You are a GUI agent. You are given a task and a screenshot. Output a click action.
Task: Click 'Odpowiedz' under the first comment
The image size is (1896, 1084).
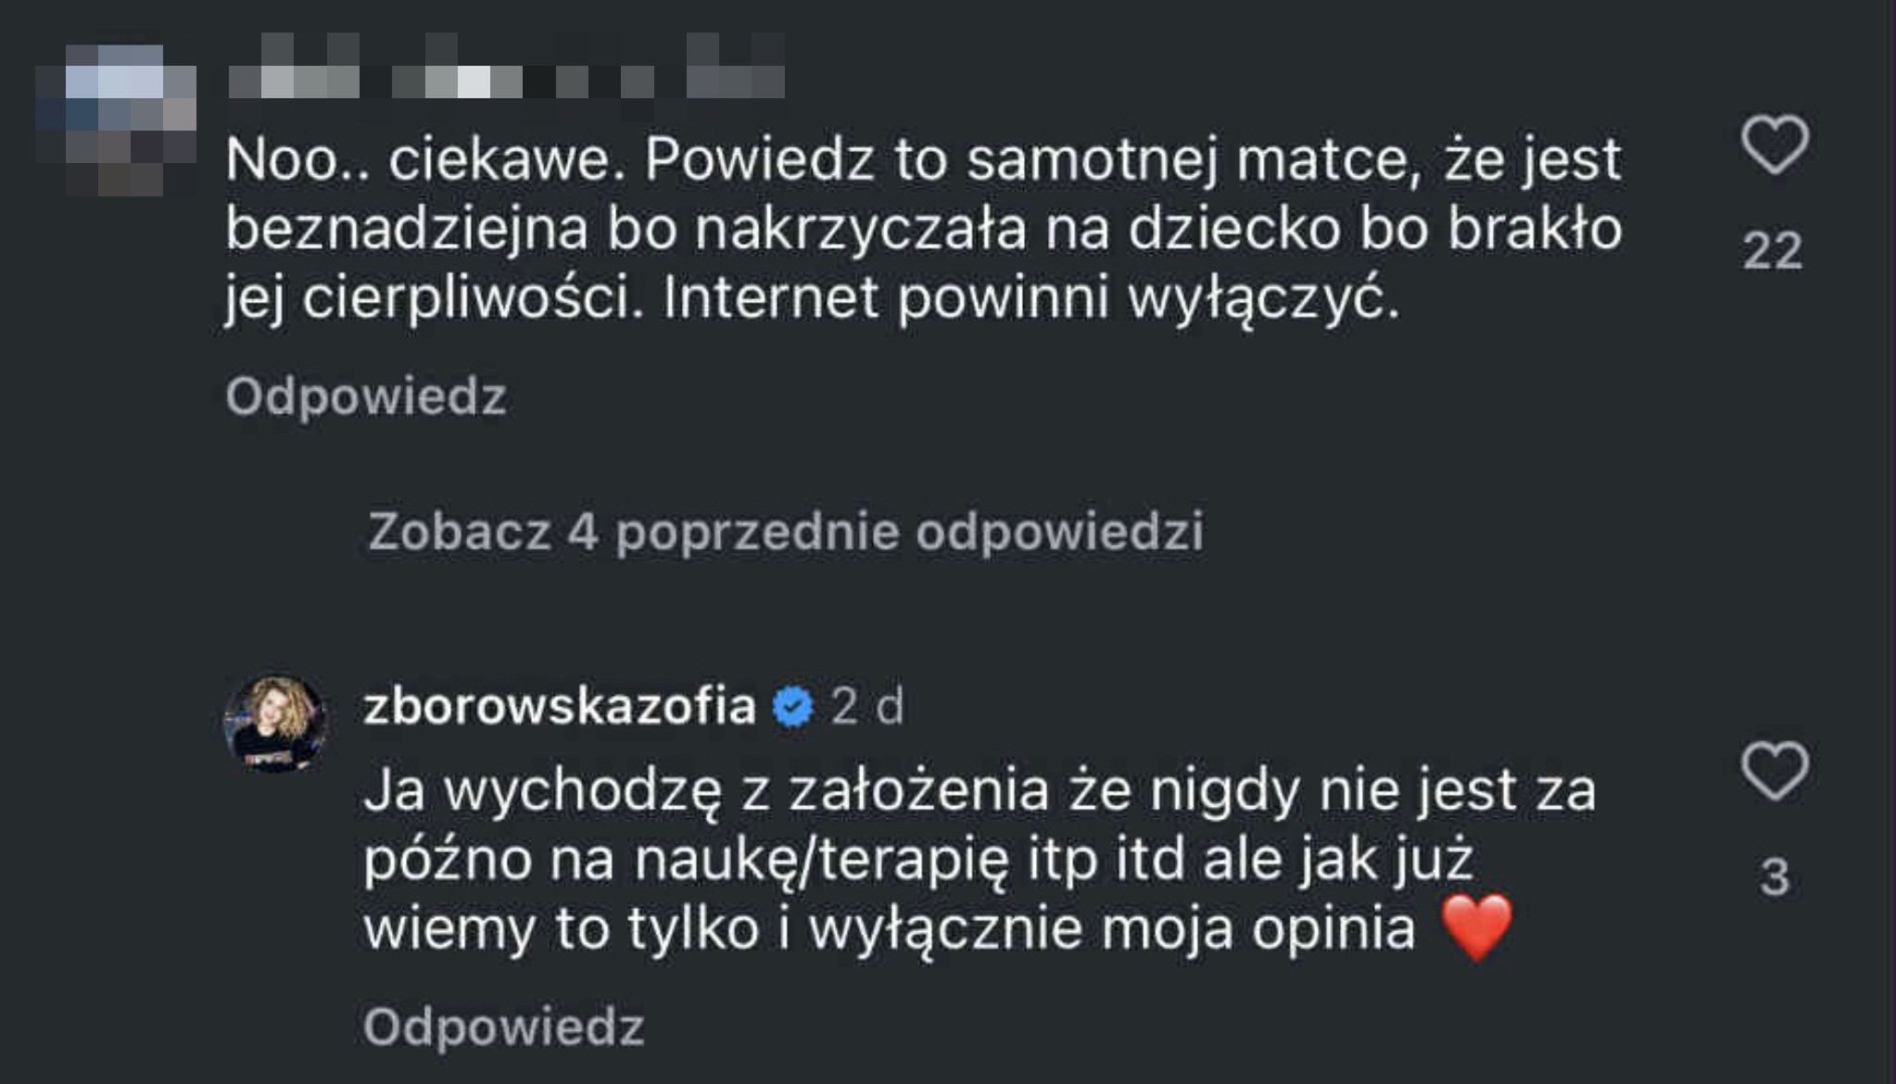pyautogui.click(x=366, y=397)
